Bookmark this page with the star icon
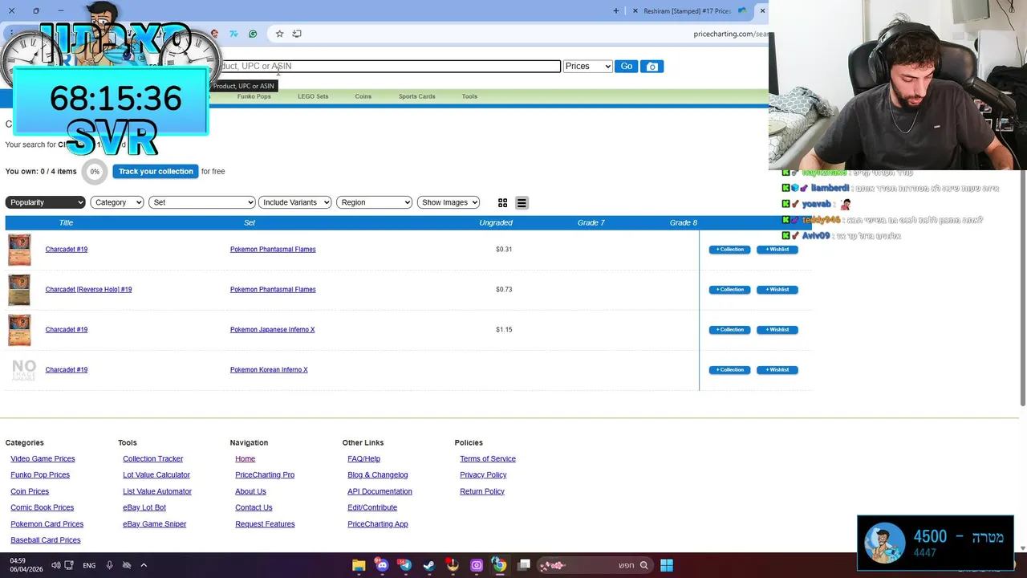 pyautogui.click(x=279, y=34)
